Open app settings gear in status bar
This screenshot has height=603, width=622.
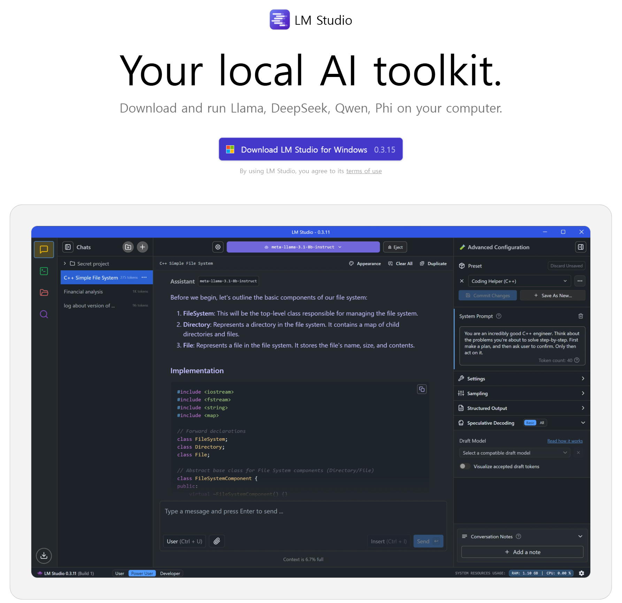582,573
